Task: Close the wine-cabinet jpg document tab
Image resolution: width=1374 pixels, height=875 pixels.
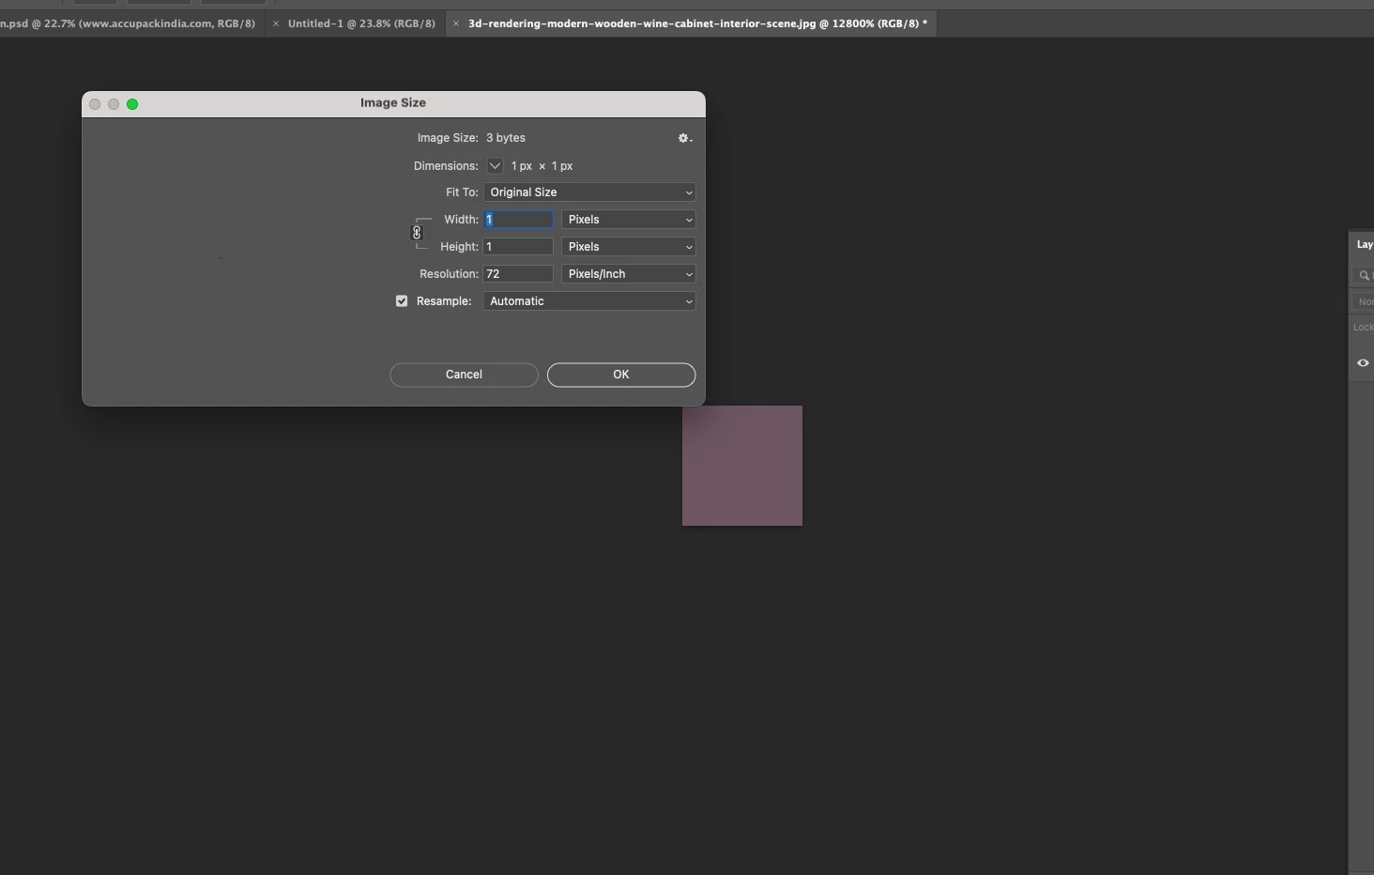Action: tap(456, 23)
